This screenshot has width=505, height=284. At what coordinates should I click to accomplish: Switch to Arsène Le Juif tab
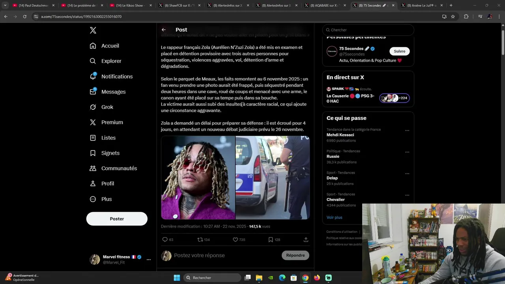pyautogui.click(x=422, y=6)
